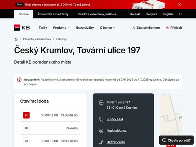Image resolution: width=196 pixels, height=147 pixels.
Task: Click the Otevírací doba heading
Action: click(34, 101)
